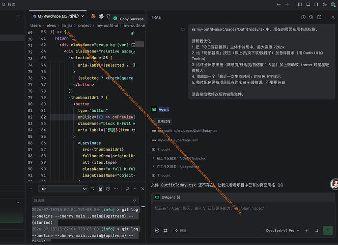Open the my-outfit-ai/src/pages/OutfitToday.tsx file link
The height and width of the screenshot is (245, 338).
tap(187, 131)
